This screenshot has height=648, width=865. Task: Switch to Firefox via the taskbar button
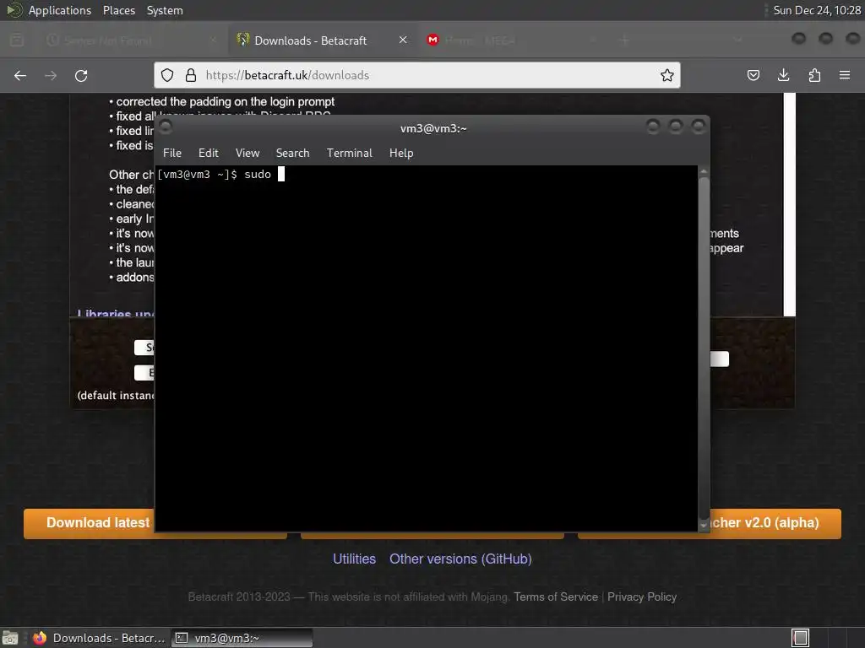100,638
